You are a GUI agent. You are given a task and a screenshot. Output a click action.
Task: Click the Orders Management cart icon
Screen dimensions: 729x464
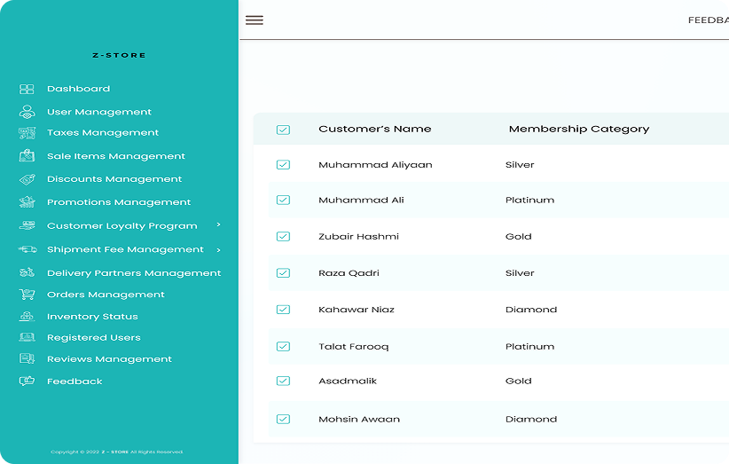(x=27, y=295)
